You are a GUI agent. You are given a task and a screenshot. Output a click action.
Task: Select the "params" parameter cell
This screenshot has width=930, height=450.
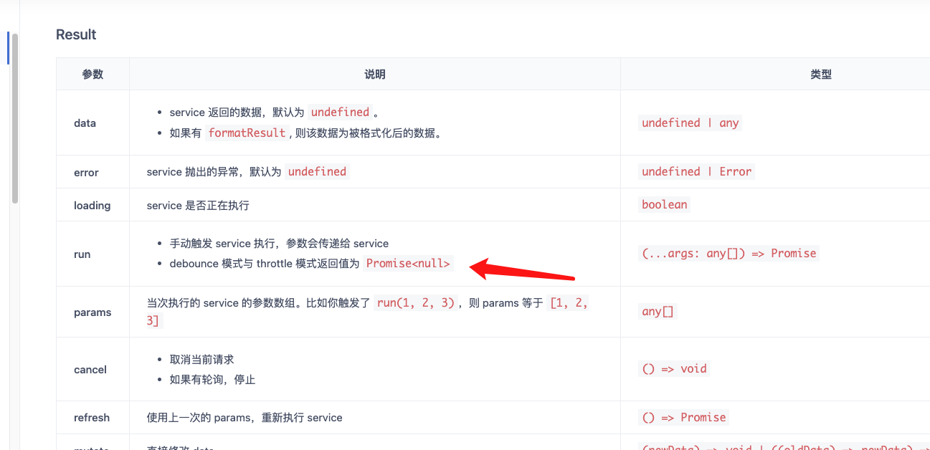coord(92,312)
